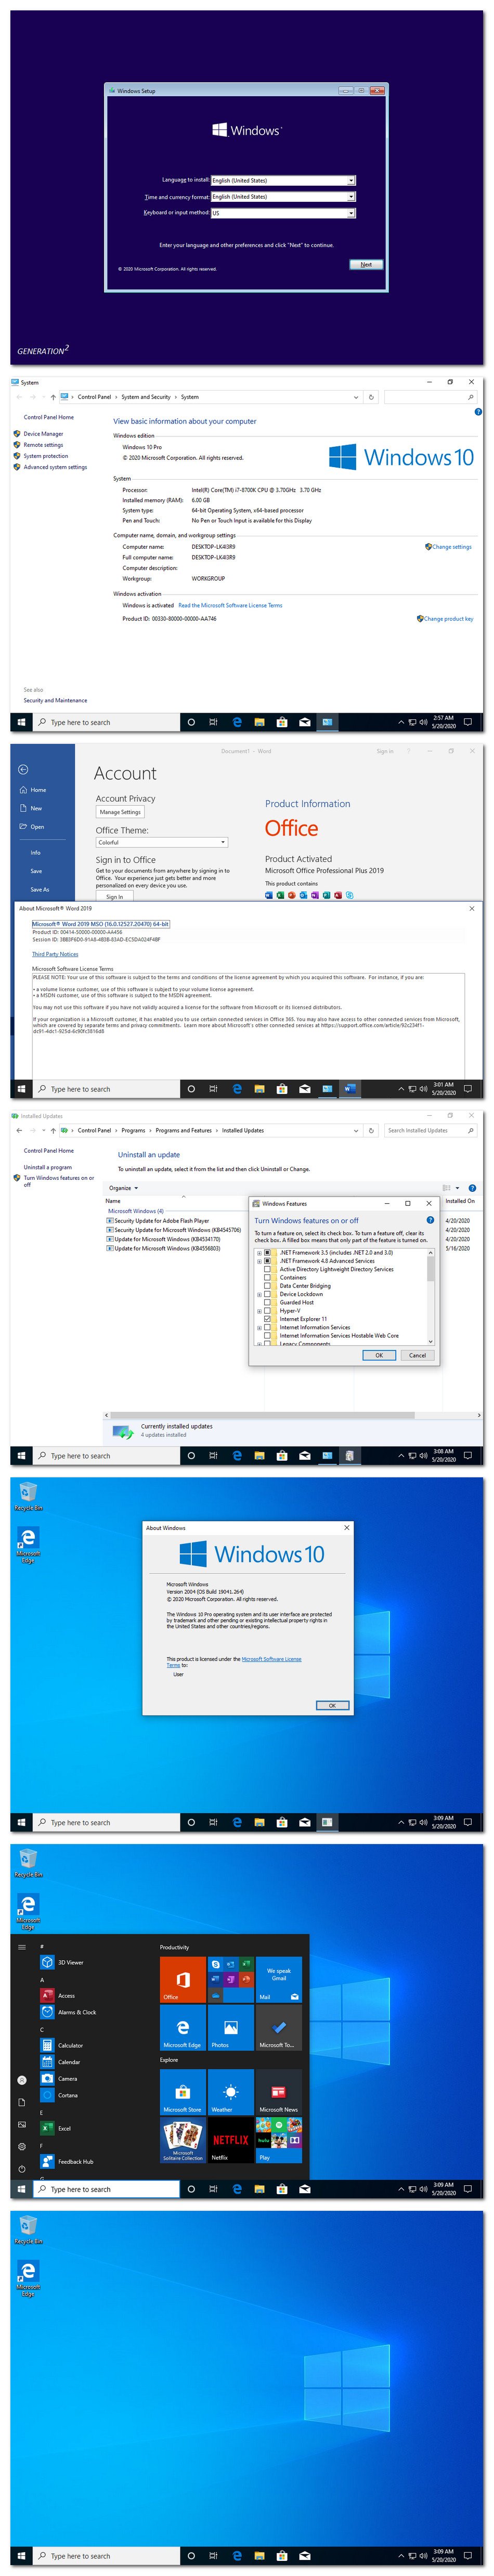The width and height of the screenshot is (494, 2576).
Task: Open the Photos tile in Start menu
Action: pos(231,2028)
